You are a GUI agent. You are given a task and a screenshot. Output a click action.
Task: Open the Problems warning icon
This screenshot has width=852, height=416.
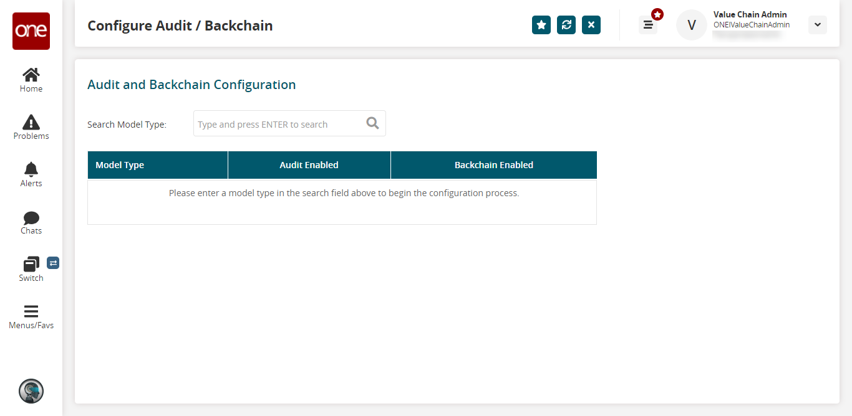(31, 127)
